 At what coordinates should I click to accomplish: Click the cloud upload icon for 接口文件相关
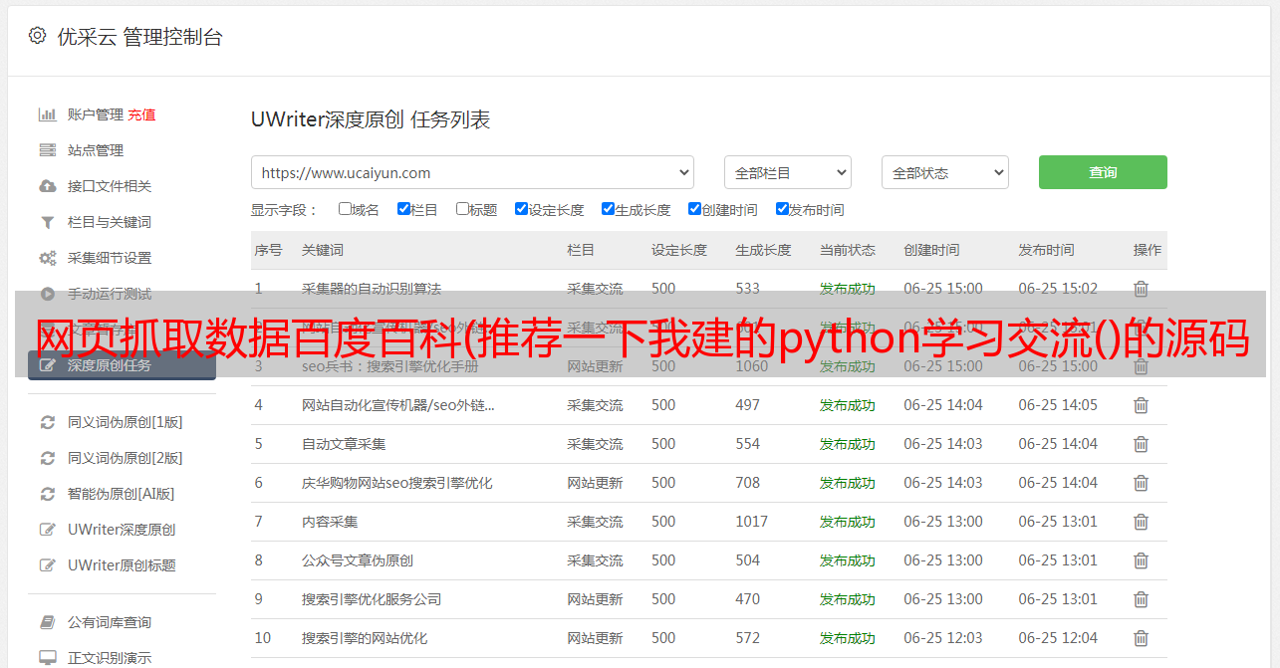(x=47, y=186)
